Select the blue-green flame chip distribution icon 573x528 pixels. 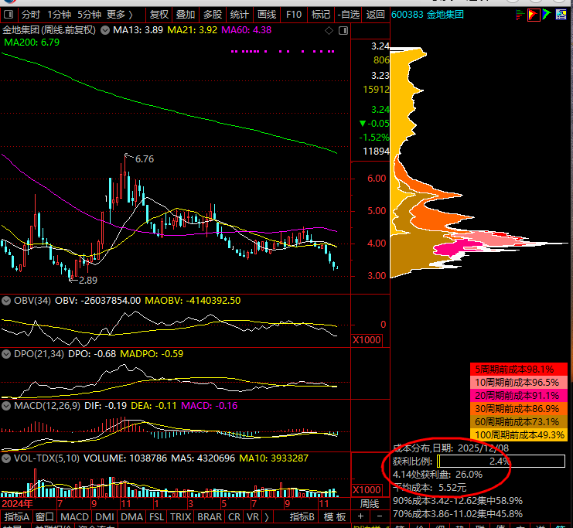(547, 15)
